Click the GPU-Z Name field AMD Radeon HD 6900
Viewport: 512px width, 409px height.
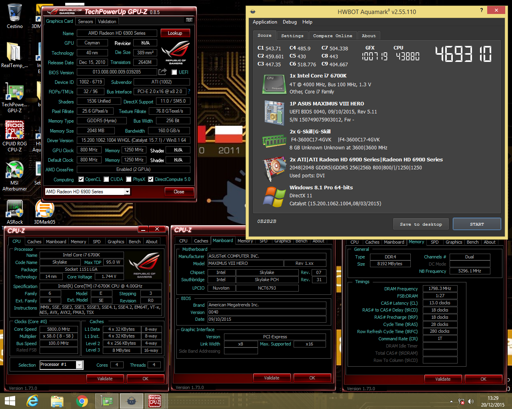coord(117,33)
